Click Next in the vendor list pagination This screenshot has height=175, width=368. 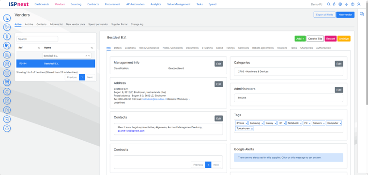[x=90, y=77]
